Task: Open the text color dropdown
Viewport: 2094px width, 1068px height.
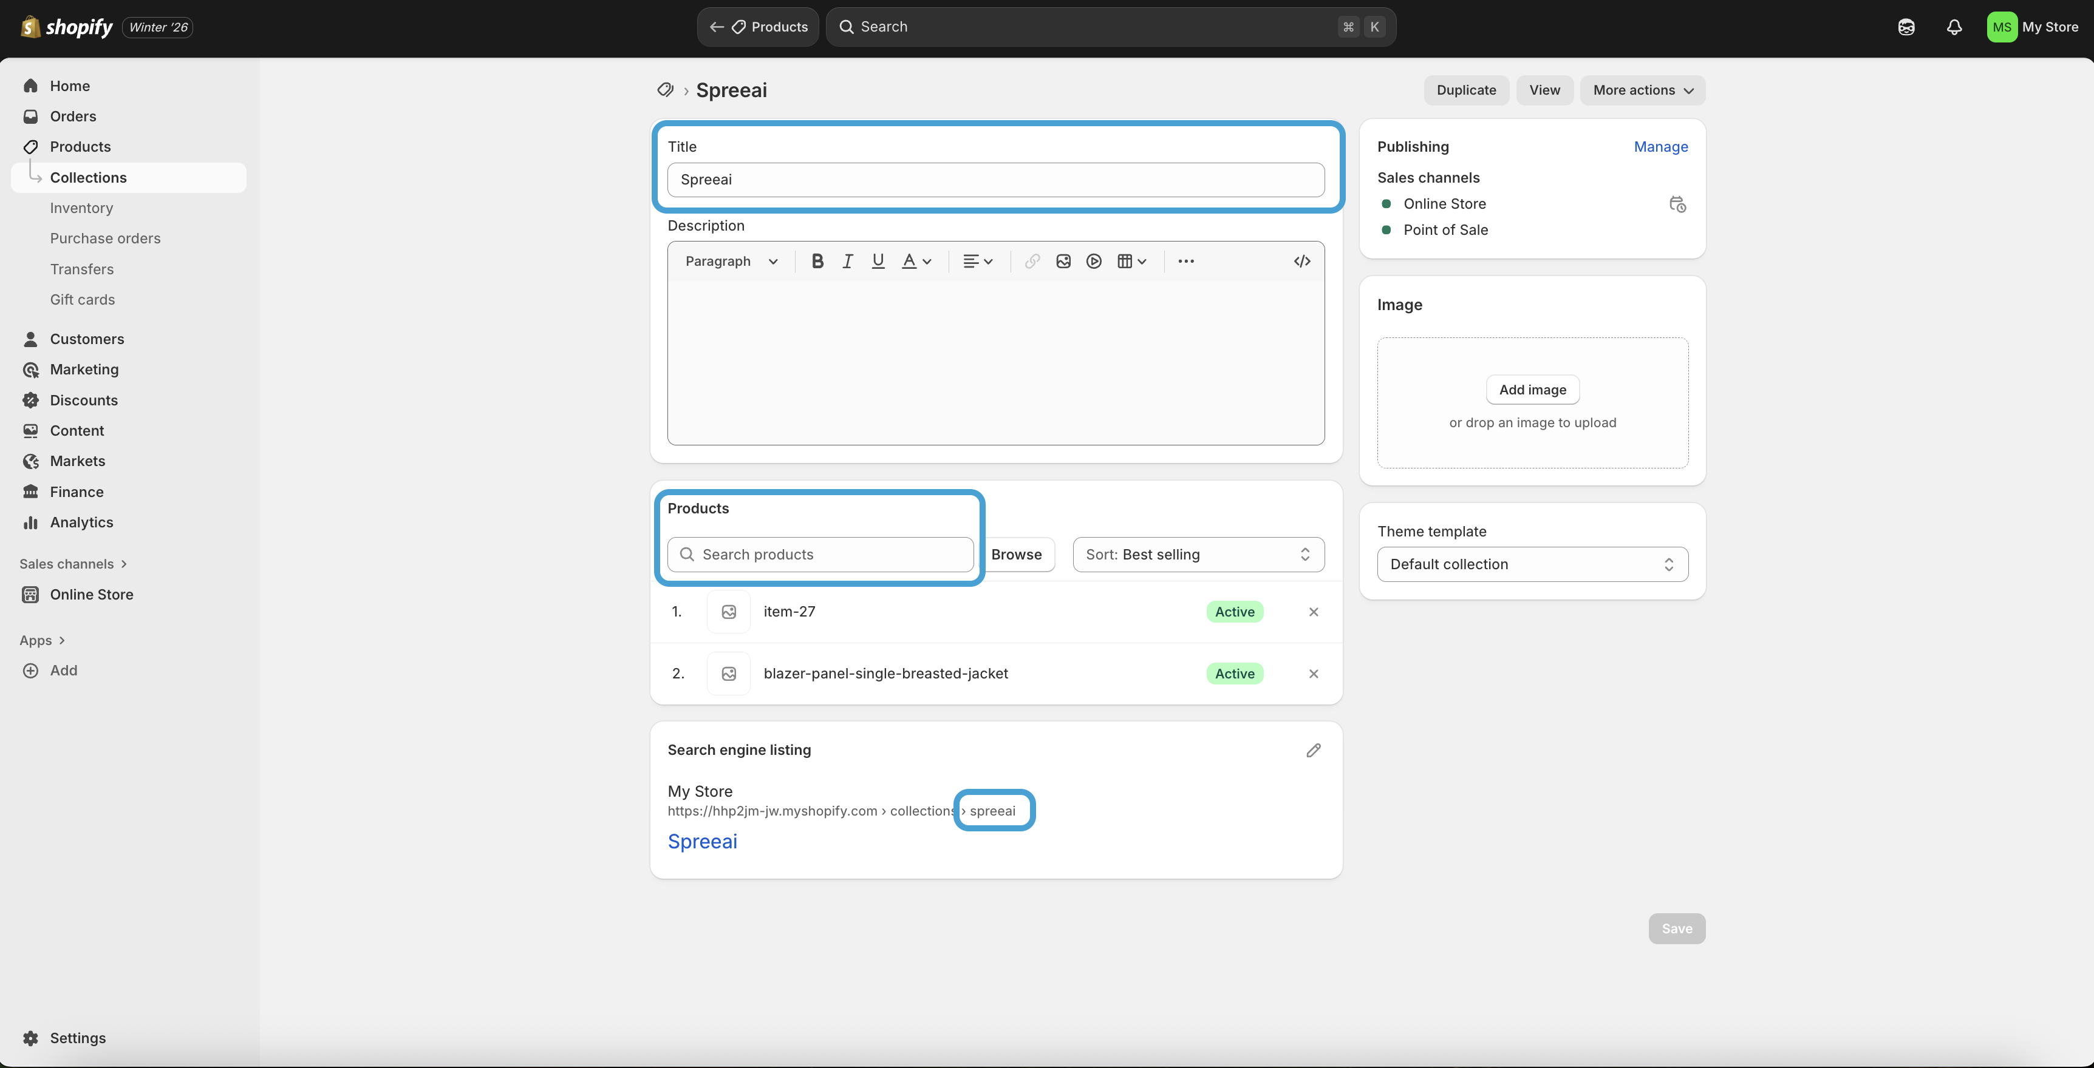Action: [x=916, y=261]
